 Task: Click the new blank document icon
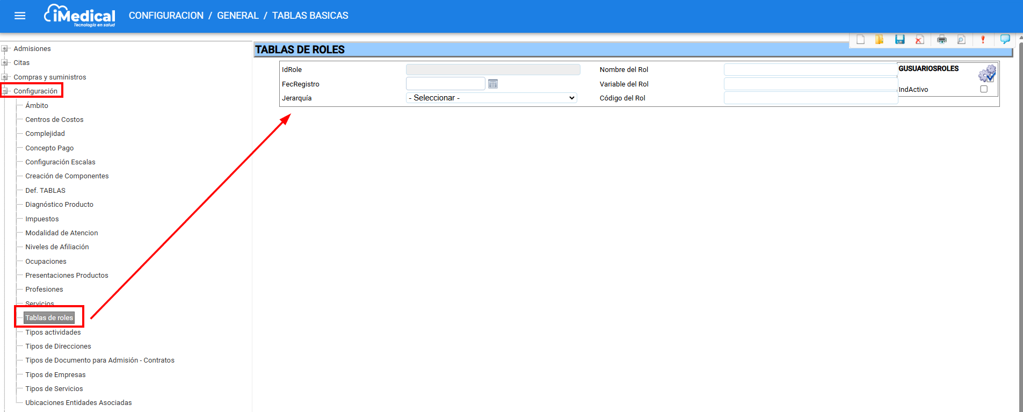click(x=860, y=40)
